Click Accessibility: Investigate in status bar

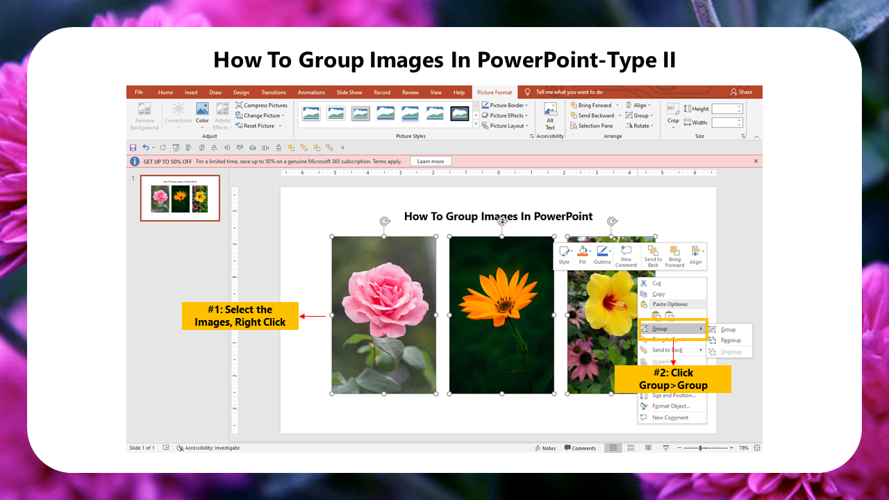point(208,448)
